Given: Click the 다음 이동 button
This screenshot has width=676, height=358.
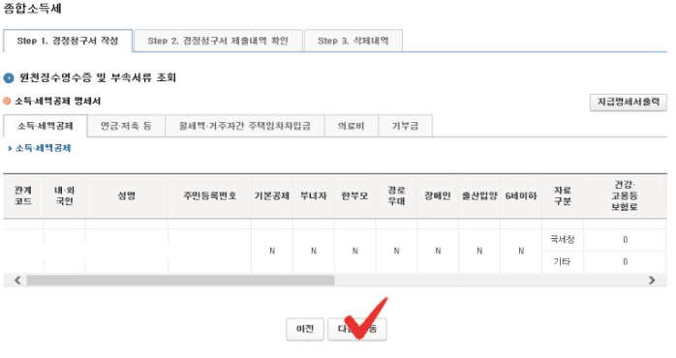Looking at the screenshot, I should point(357,329).
